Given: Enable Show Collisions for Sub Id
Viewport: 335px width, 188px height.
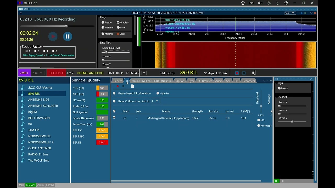Looking at the screenshot, I should coord(114,101).
